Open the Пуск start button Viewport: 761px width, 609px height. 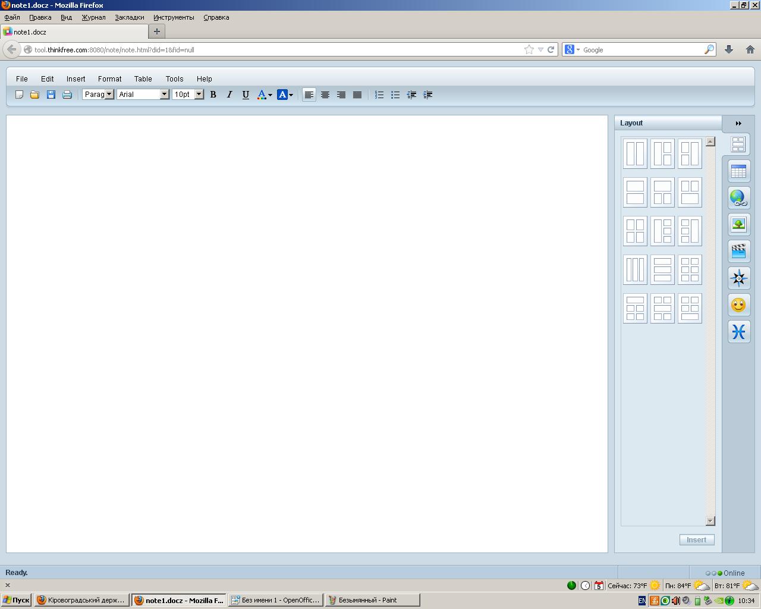(16, 600)
